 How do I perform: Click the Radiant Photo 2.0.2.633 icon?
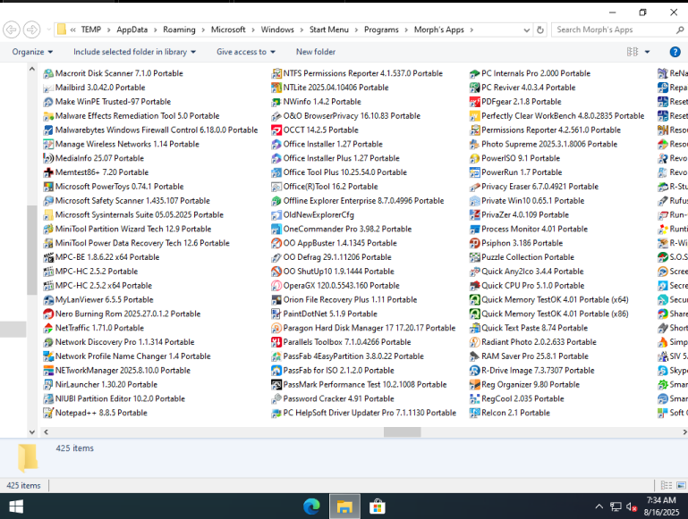coord(475,342)
